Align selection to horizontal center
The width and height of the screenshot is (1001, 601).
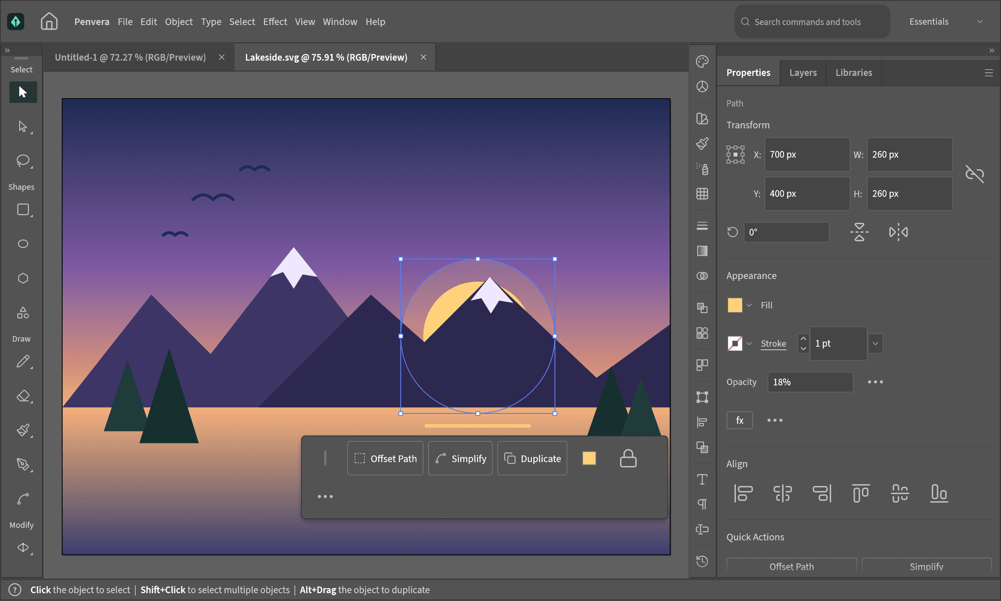(782, 494)
